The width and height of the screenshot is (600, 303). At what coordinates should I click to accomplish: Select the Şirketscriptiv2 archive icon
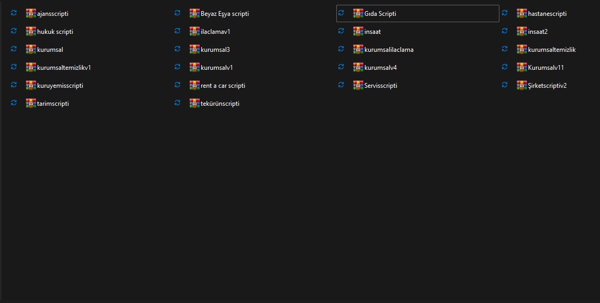point(522,85)
